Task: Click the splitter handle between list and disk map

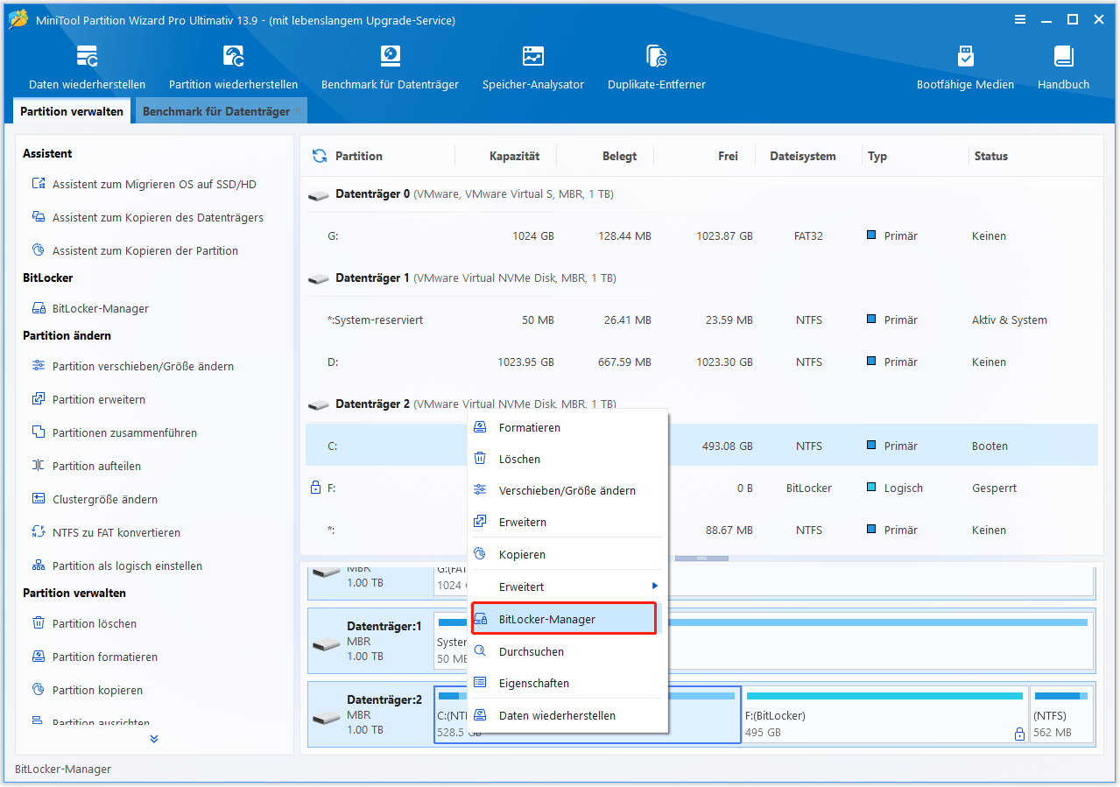Action: point(701,558)
